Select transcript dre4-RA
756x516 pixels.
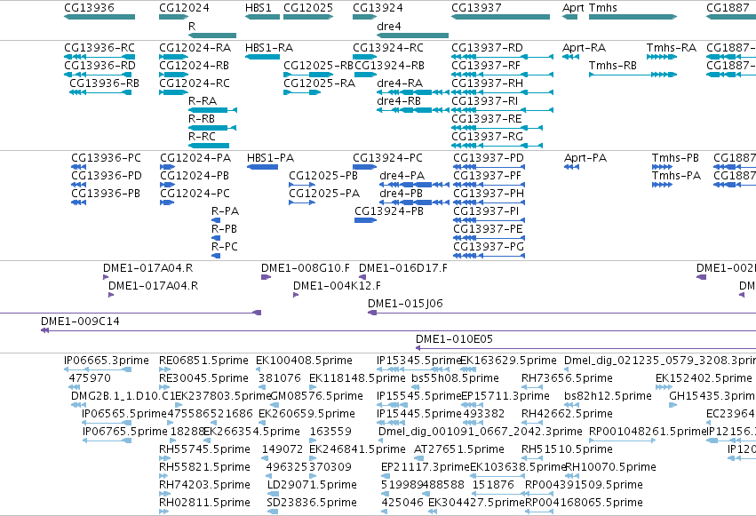click(413, 92)
